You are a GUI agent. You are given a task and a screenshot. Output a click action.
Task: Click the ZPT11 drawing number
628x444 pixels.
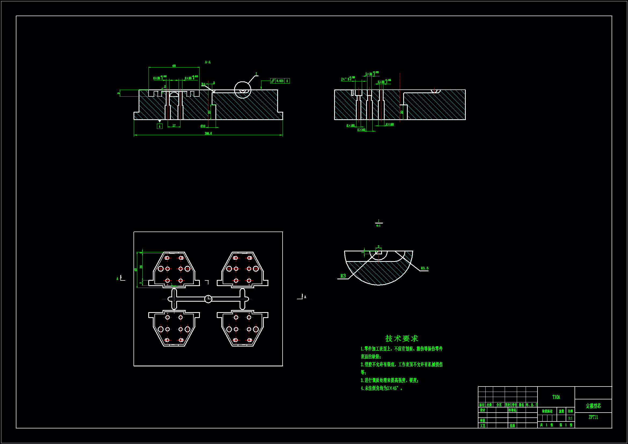coord(593,417)
